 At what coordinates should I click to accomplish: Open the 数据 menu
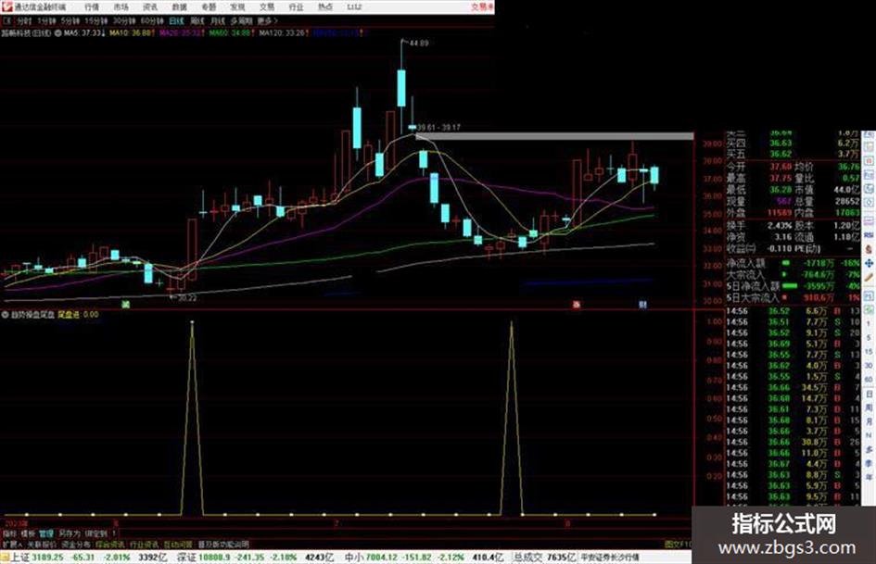coord(179,6)
